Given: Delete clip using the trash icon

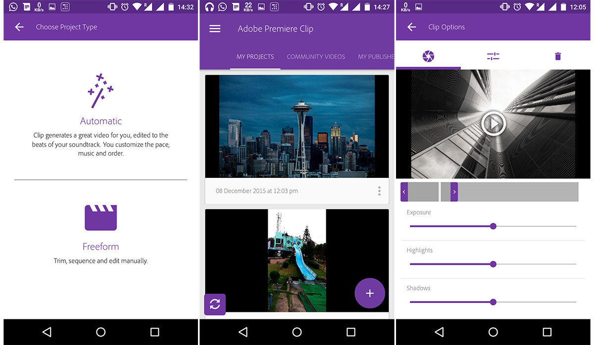Looking at the screenshot, I should [x=558, y=56].
